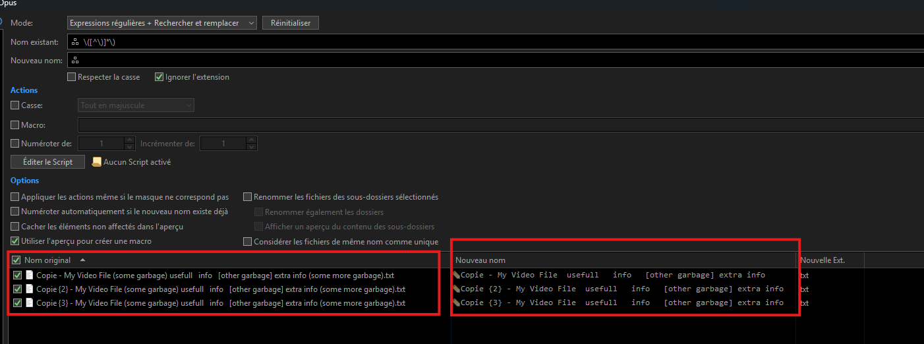This screenshot has width=924, height=344.
Task: Click the field-picker icon in Nouveau nom
Action: coord(76,61)
